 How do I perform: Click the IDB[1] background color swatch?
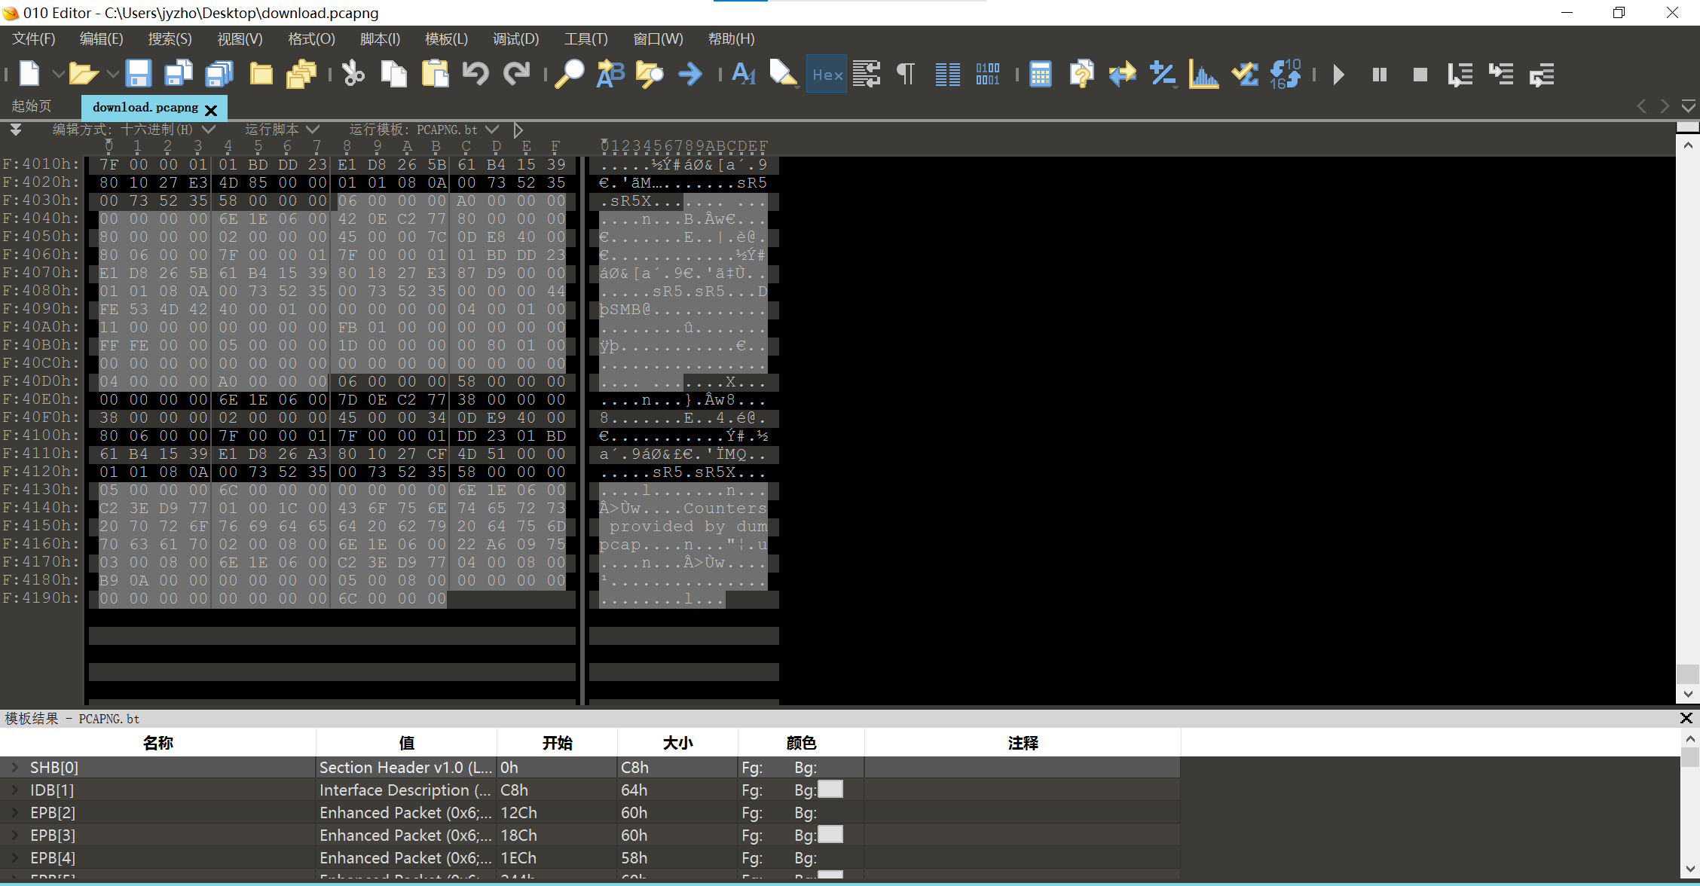pos(830,789)
